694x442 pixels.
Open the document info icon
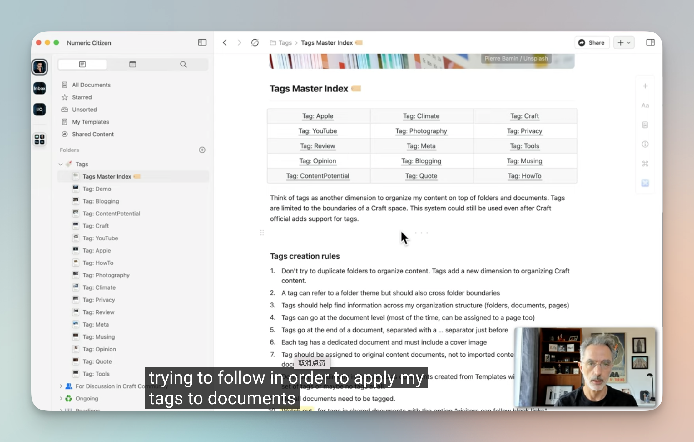tap(645, 144)
